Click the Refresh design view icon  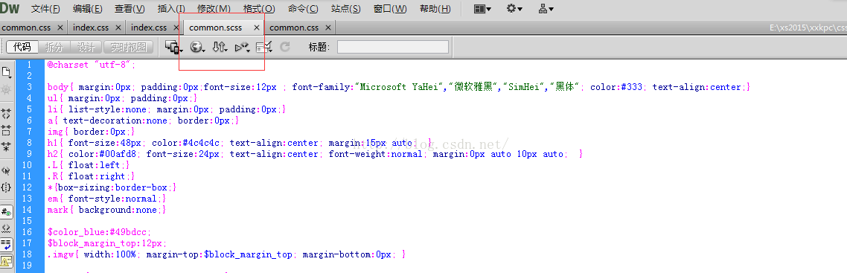tap(285, 48)
